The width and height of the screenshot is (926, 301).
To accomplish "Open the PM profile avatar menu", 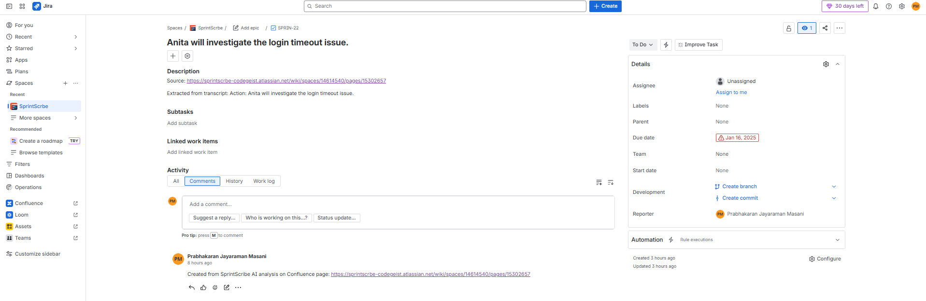I will click(916, 6).
